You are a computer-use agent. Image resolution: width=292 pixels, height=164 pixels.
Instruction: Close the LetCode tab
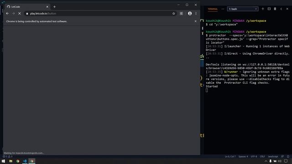tap(47, 7)
